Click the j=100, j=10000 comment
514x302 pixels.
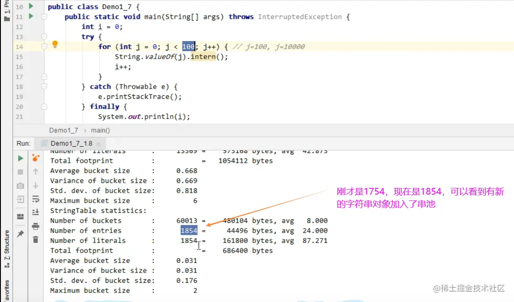269,47
